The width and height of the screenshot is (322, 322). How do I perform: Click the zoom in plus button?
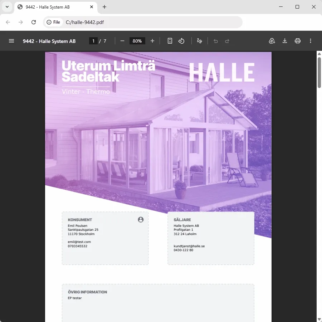(x=152, y=41)
